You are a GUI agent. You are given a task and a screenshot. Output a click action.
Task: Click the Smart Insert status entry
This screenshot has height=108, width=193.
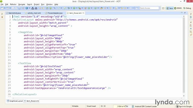[x=91, y=106]
